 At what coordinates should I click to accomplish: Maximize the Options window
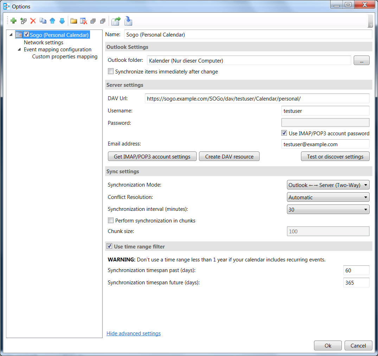tap(348, 5)
